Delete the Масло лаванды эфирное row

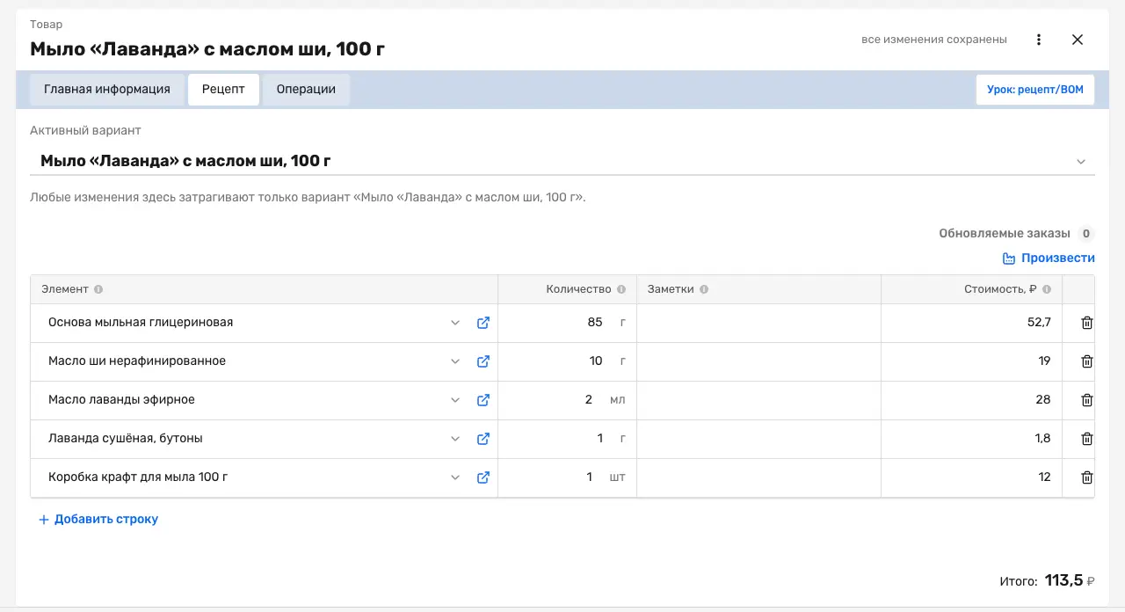pyautogui.click(x=1087, y=400)
